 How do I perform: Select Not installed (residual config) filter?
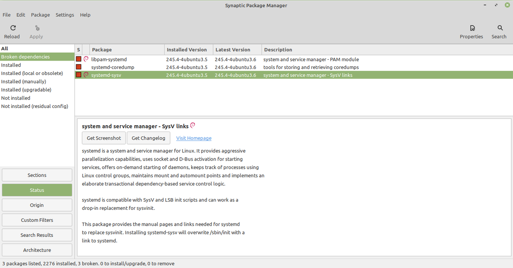coord(37,106)
